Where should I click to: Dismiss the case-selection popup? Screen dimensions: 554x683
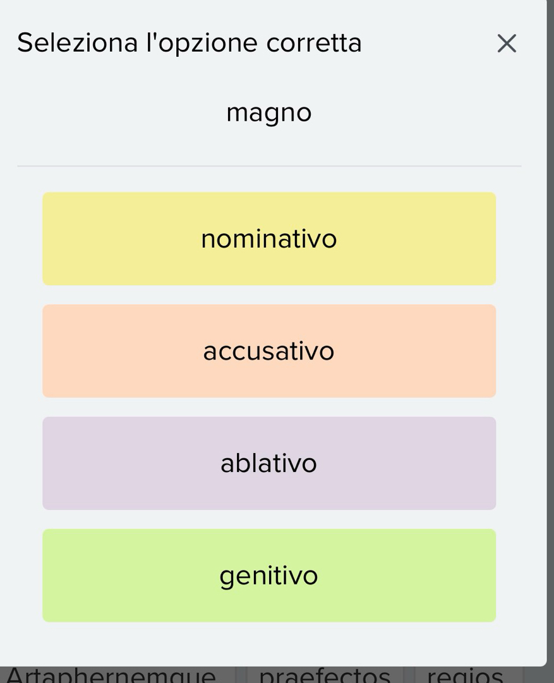coord(507,44)
